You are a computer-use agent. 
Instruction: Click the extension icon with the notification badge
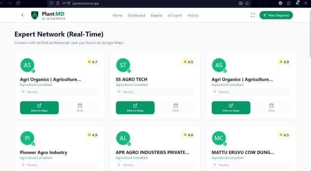[x=297, y=3]
